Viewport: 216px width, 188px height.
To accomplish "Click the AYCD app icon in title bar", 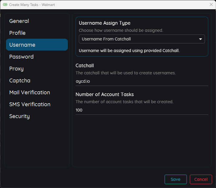I will [5, 5].
